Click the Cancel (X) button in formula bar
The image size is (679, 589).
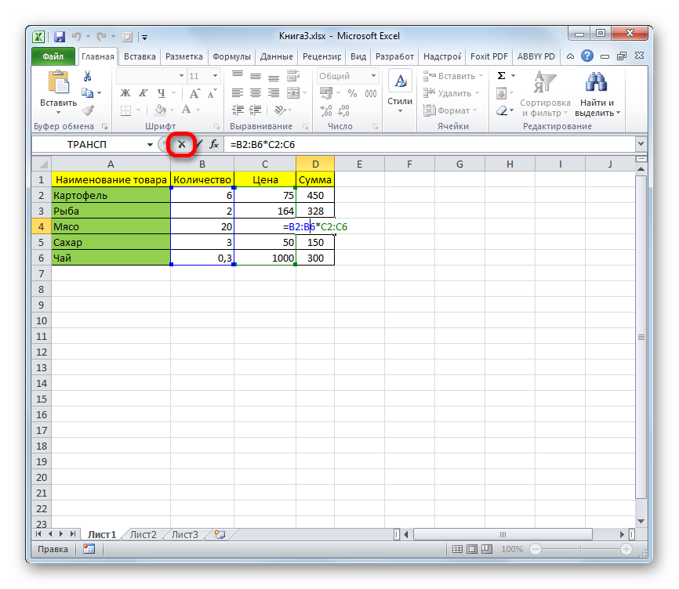(181, 144)
